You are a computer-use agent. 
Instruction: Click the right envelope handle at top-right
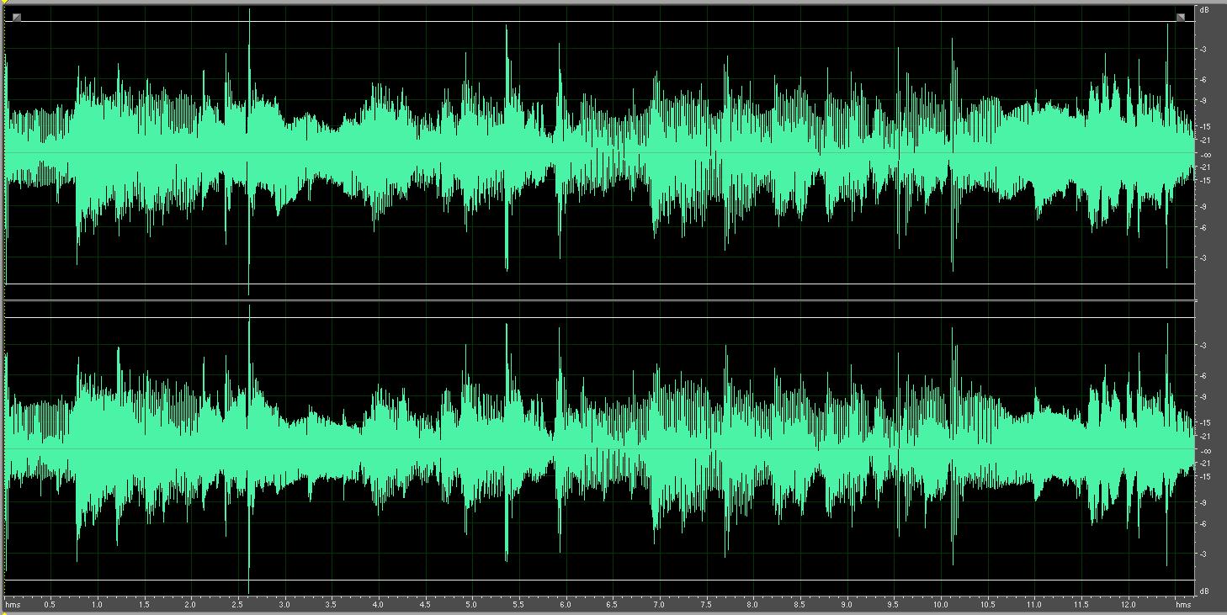tap(1181, 18)
